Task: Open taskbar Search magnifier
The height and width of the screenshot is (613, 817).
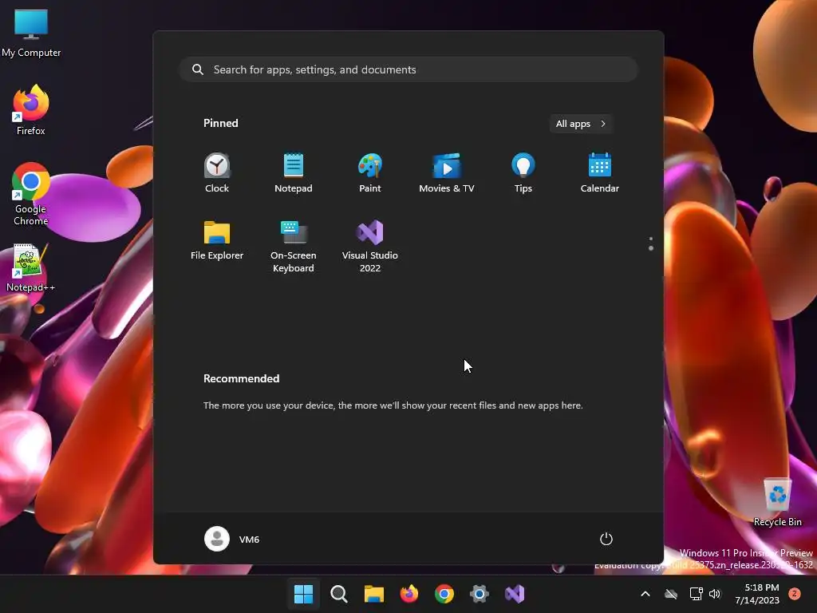Action: pos(338,594)
